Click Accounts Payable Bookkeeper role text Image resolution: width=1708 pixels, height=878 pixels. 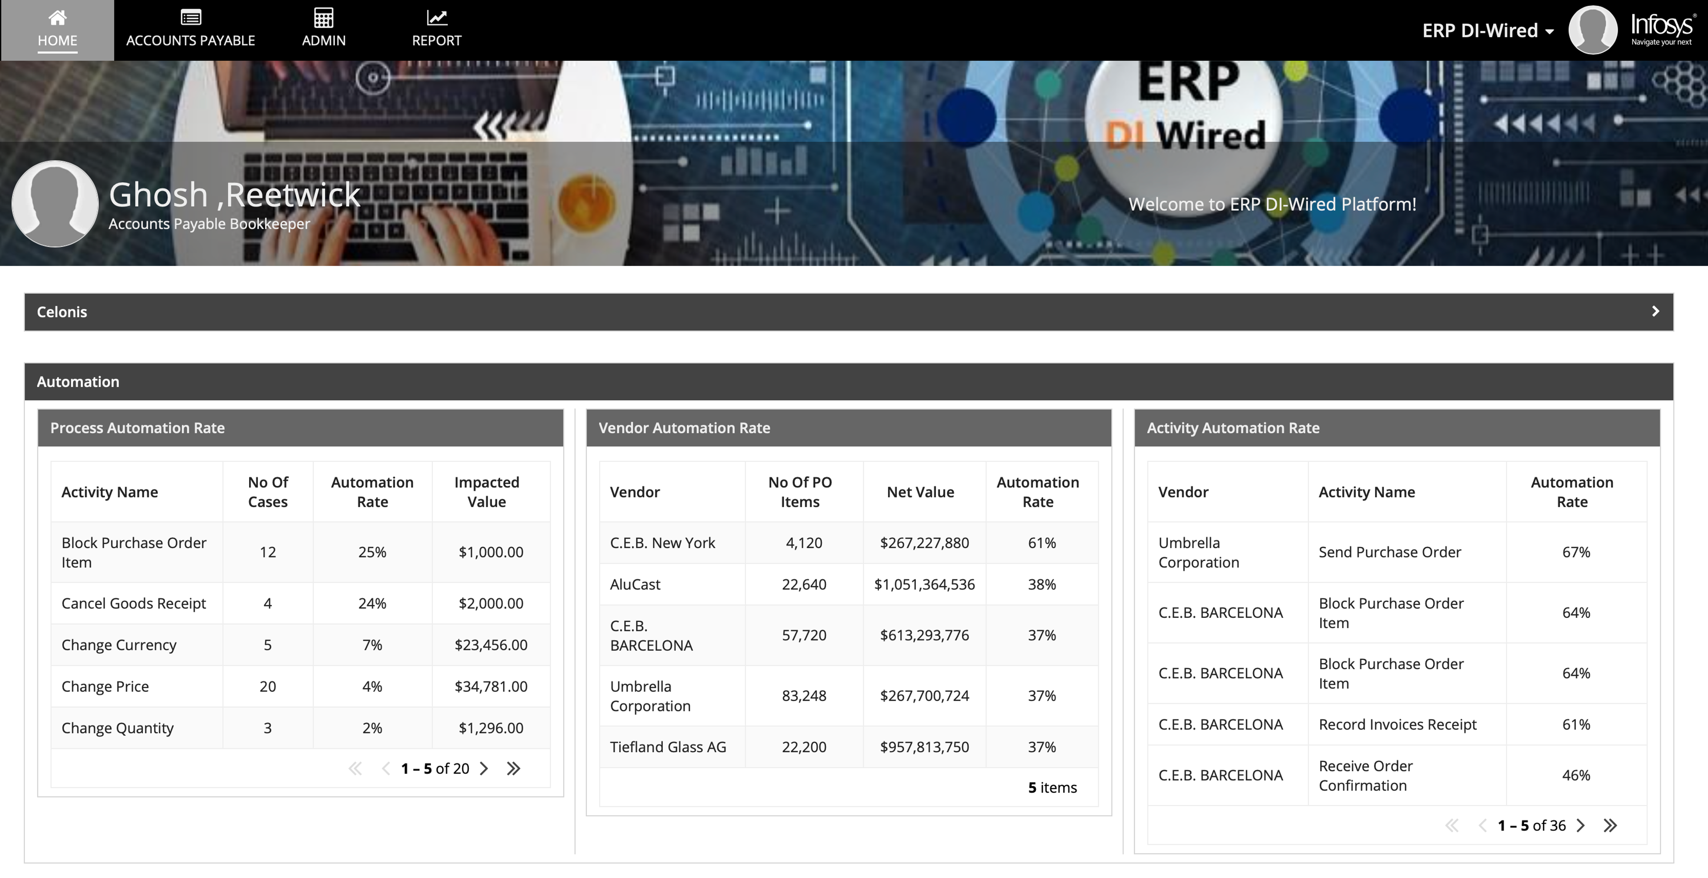(209, 224)
